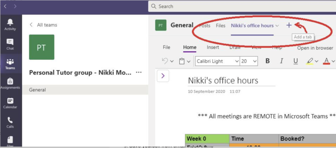Open the Calendar sidebar icon
This screenshot has height=148, width=336.
[10, 103]
